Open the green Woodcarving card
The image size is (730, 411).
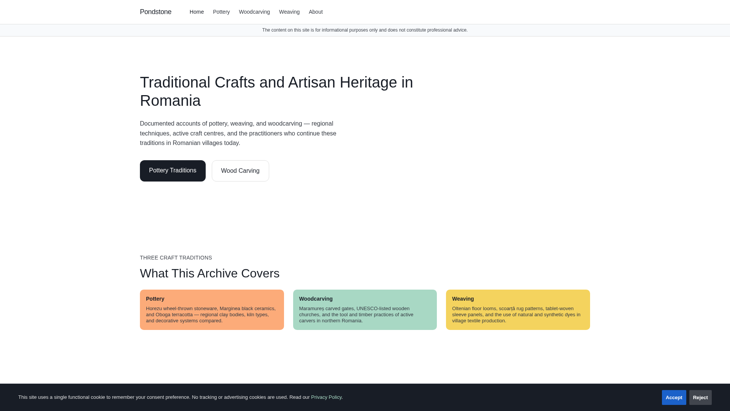(365, 310)
